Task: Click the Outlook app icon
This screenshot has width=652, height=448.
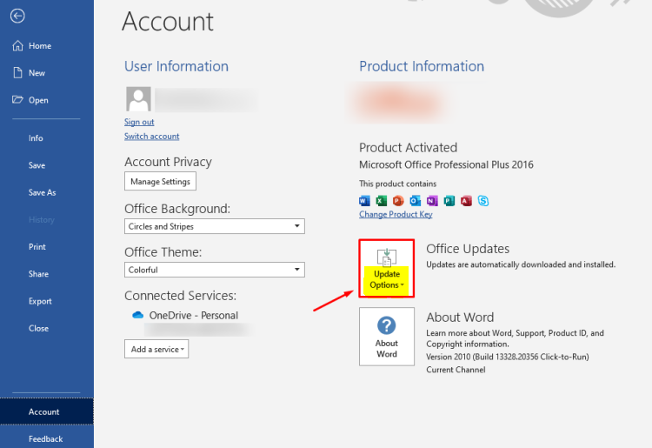Action: click(x=416, y=201)
